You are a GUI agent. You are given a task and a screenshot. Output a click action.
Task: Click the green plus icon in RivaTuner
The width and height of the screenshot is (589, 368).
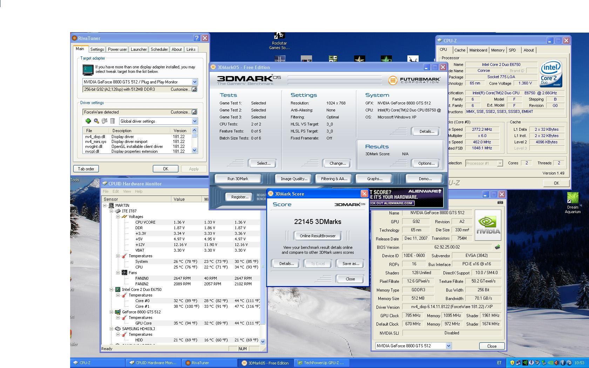point(88,121)
